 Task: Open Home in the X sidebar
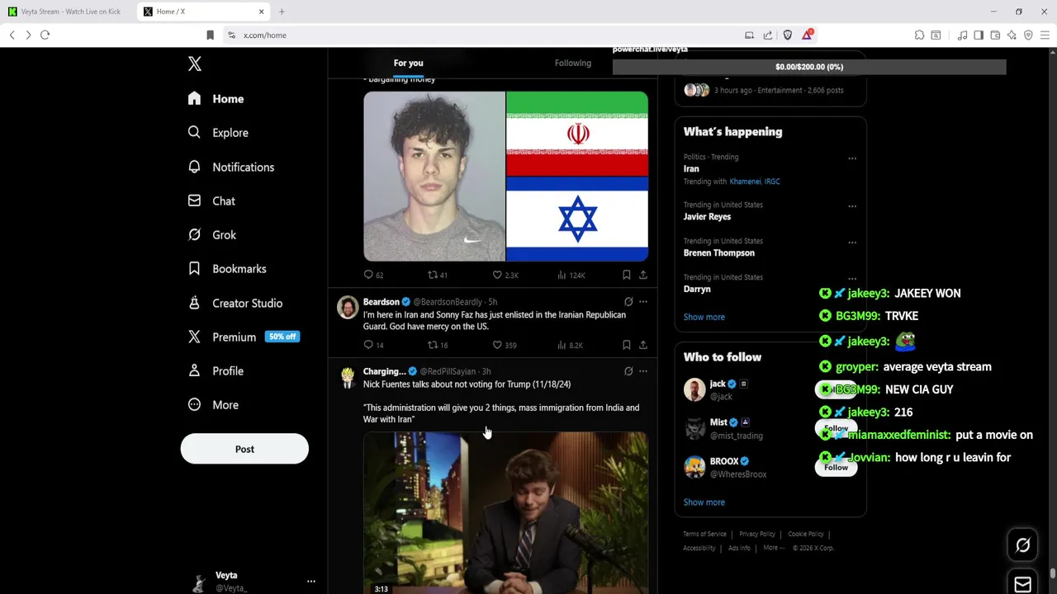[216, 98]
